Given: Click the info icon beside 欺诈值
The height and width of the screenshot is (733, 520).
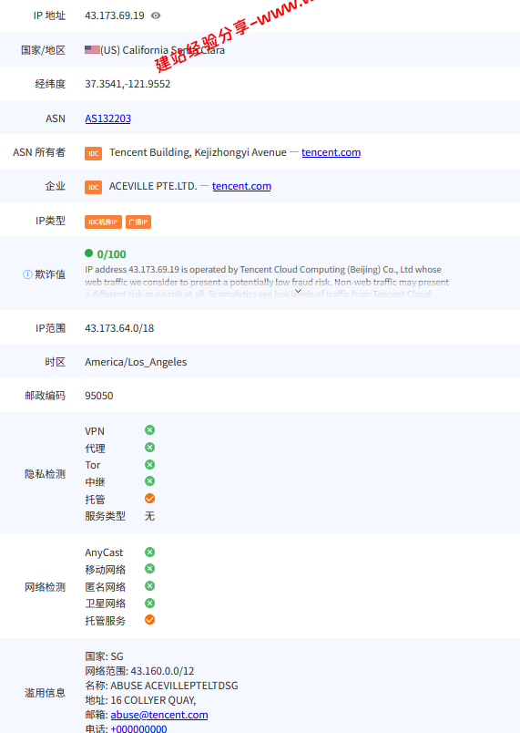Looking at the screenshot, I should tap(27, 274).
